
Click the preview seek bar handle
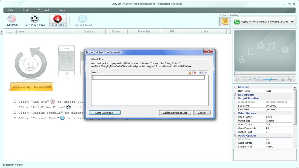(235, 74)
